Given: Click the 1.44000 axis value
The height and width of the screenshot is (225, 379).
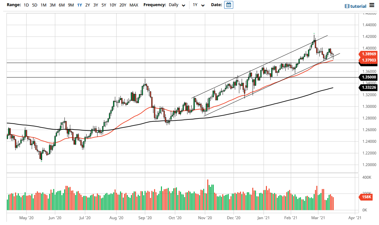Looking at the screenshot, I should tap(369, 25).
